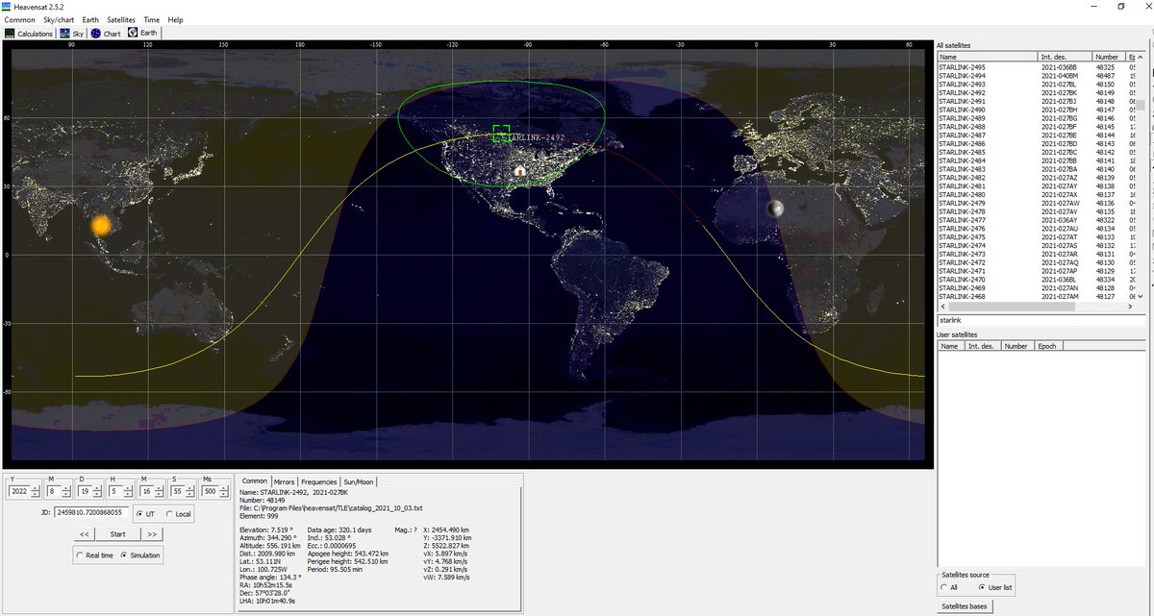1154x616 pixels.
Task: Step time forward with >> button
Action: click(x=151, y=533)
